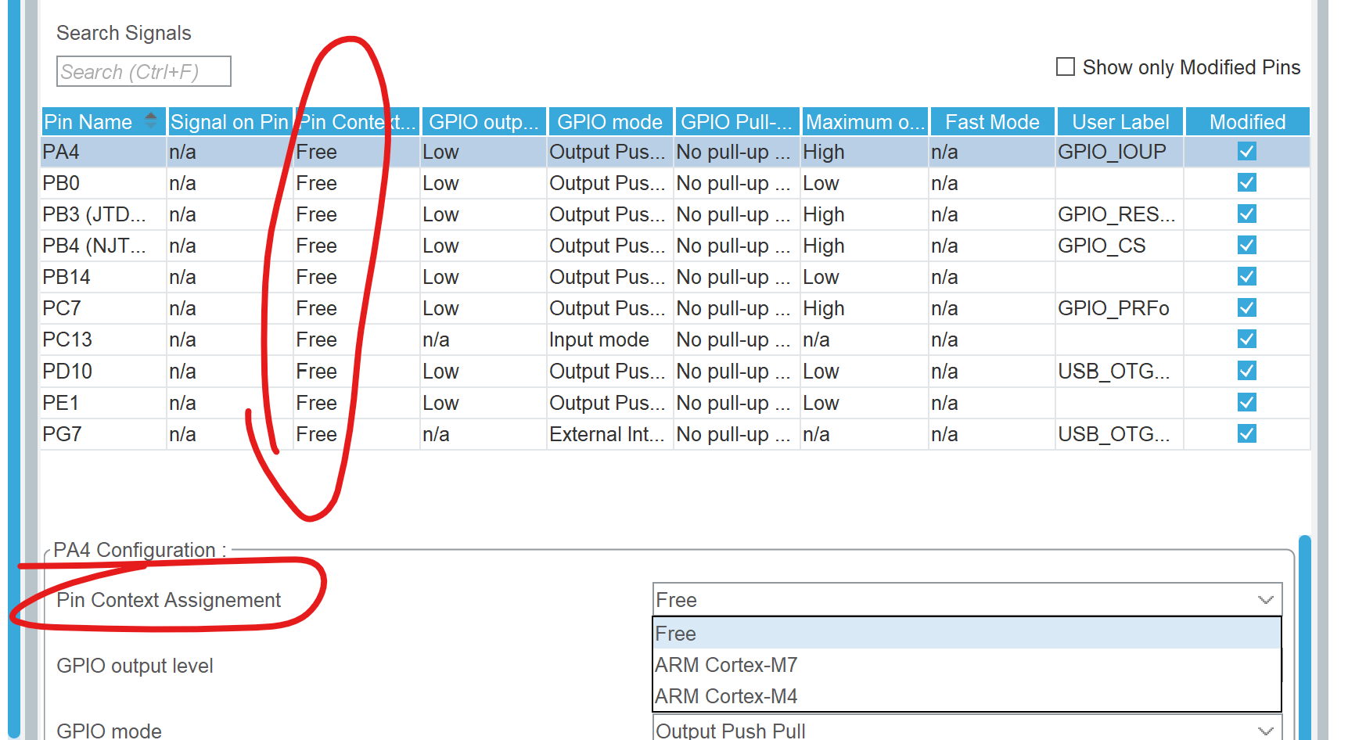Uncheck the Modified checkbox for PG7
This screenshot has height=740, width=1366.
tap(1246, 433)
